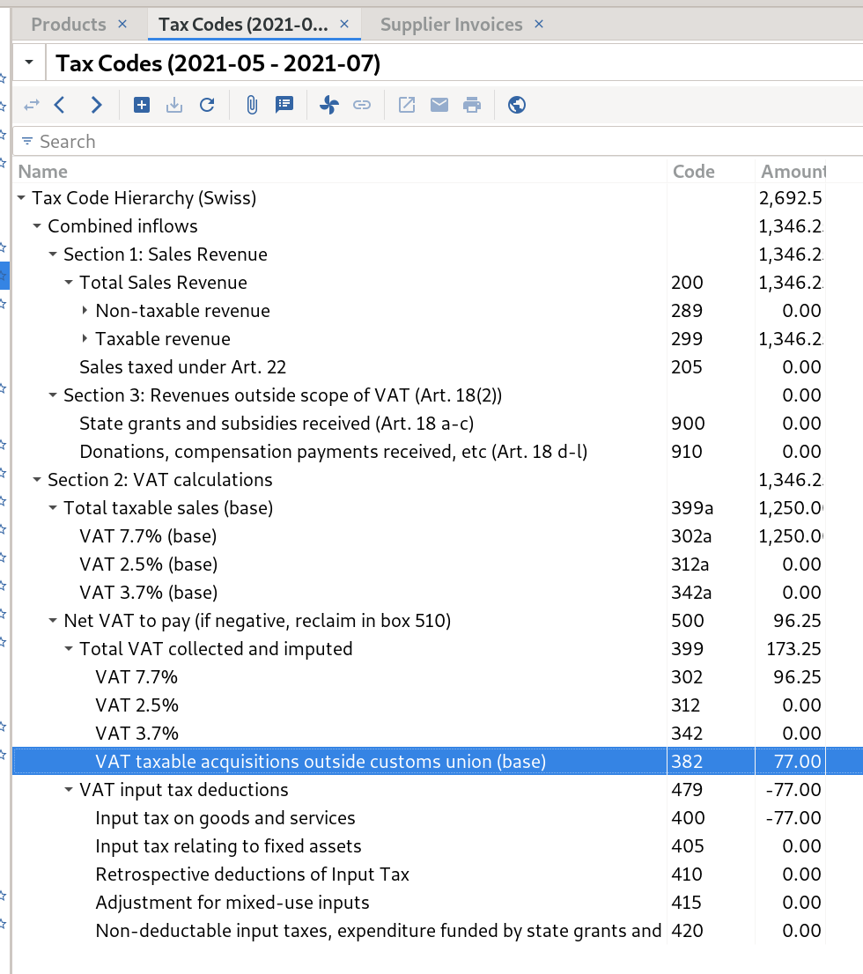
Task: Collapse the Combined inflows node
Action: (37, 226)
